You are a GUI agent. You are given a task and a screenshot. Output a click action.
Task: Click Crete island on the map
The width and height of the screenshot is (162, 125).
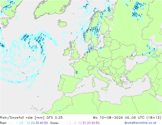[x=128, y=88]
